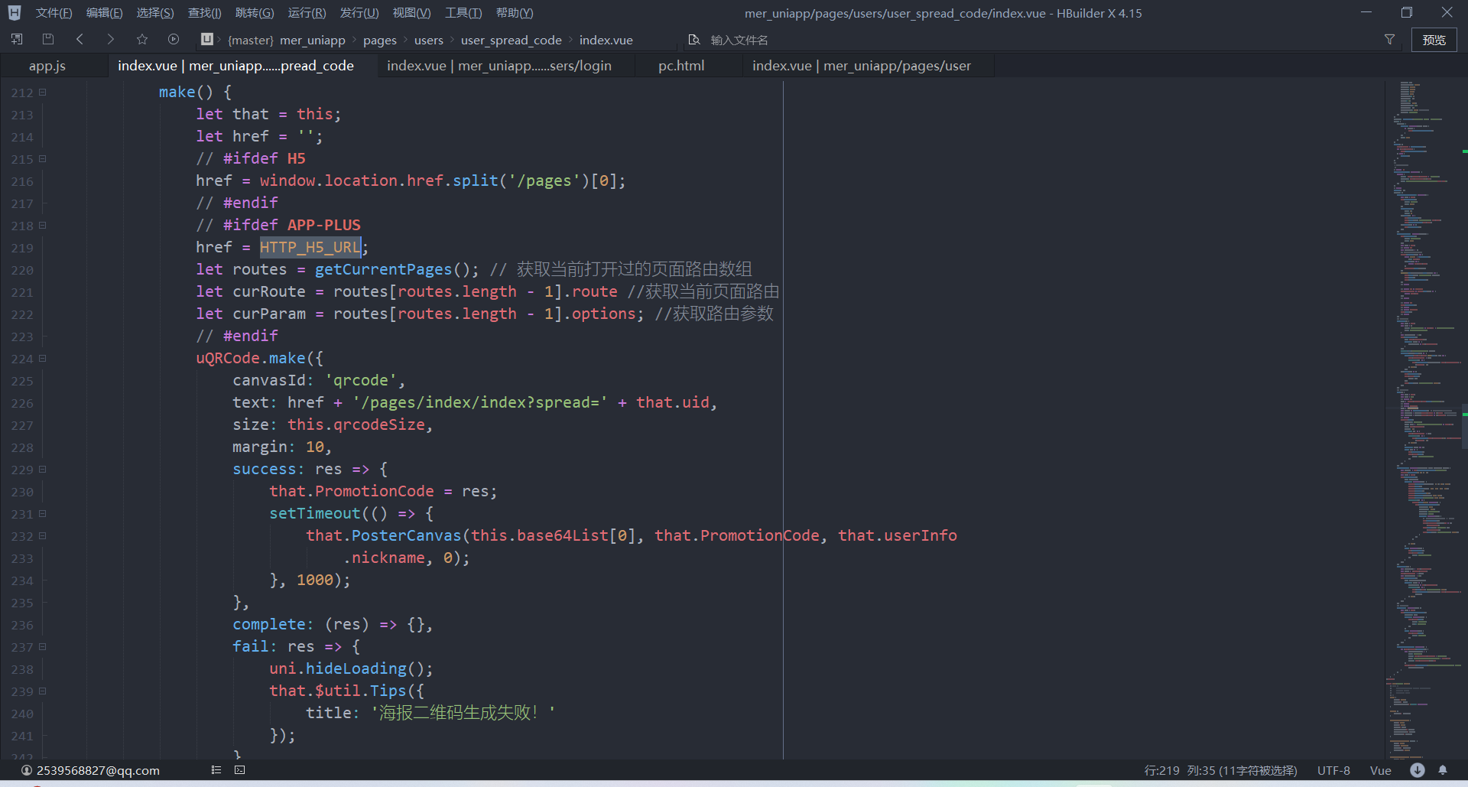Viewport: 1468px width, 787px height.
Task: Click that.PromotionCode on line 230
Action: coord(352,491)
